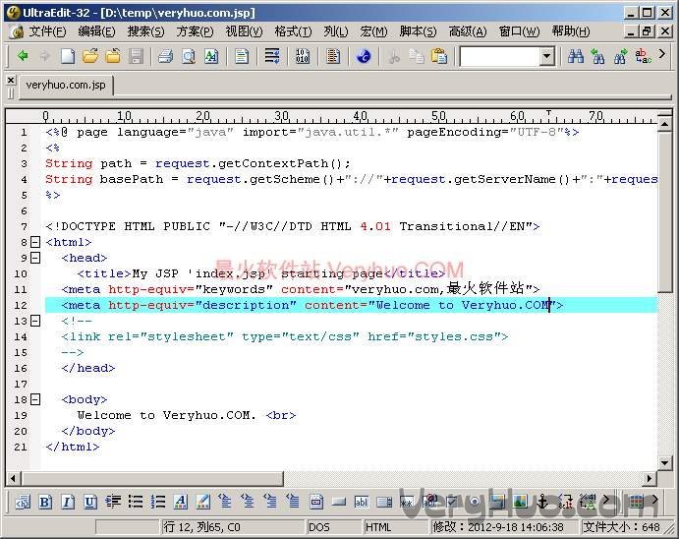Insert bold HTML tag with B icon

coord(45,502)
